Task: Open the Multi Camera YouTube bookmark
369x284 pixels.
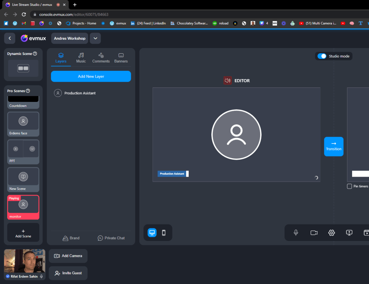Action: pos(318,23)
